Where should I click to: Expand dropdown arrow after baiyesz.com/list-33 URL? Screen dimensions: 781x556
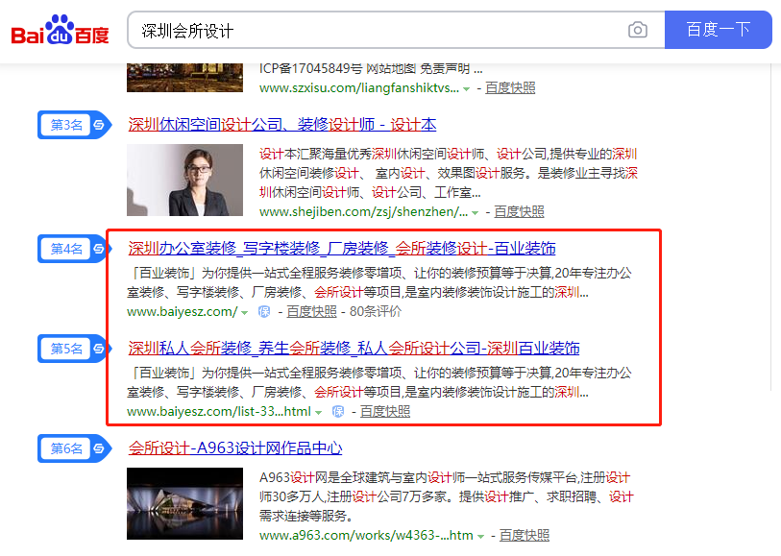click(x=318, y=413)
